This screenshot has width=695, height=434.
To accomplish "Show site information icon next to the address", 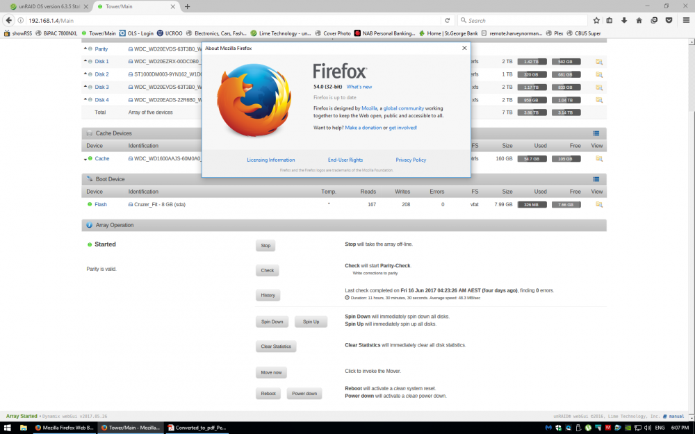I will point(20,20).
